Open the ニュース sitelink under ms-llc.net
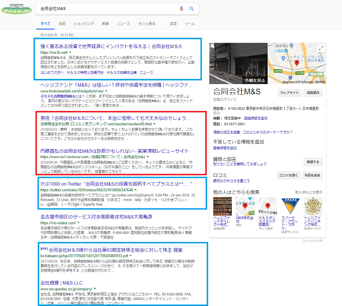The image size is (342, 306). pos(146,72)
